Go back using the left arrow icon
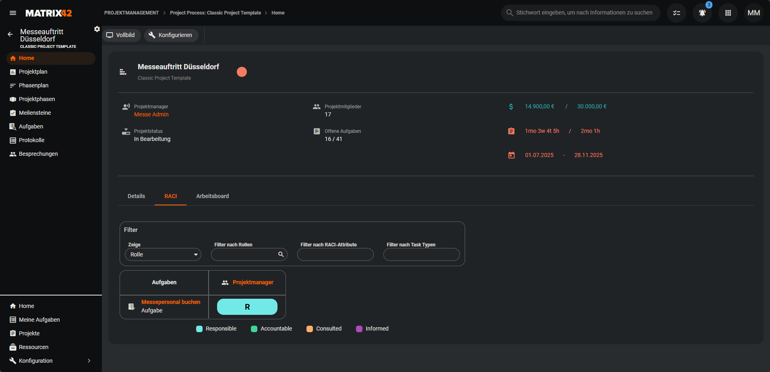 tap(10, 35)
